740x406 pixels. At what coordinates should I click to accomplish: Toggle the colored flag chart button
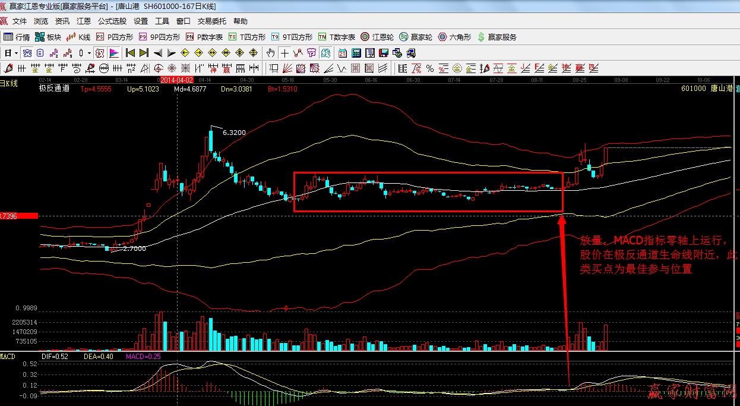pyautogui.click(x=114, y=53)
